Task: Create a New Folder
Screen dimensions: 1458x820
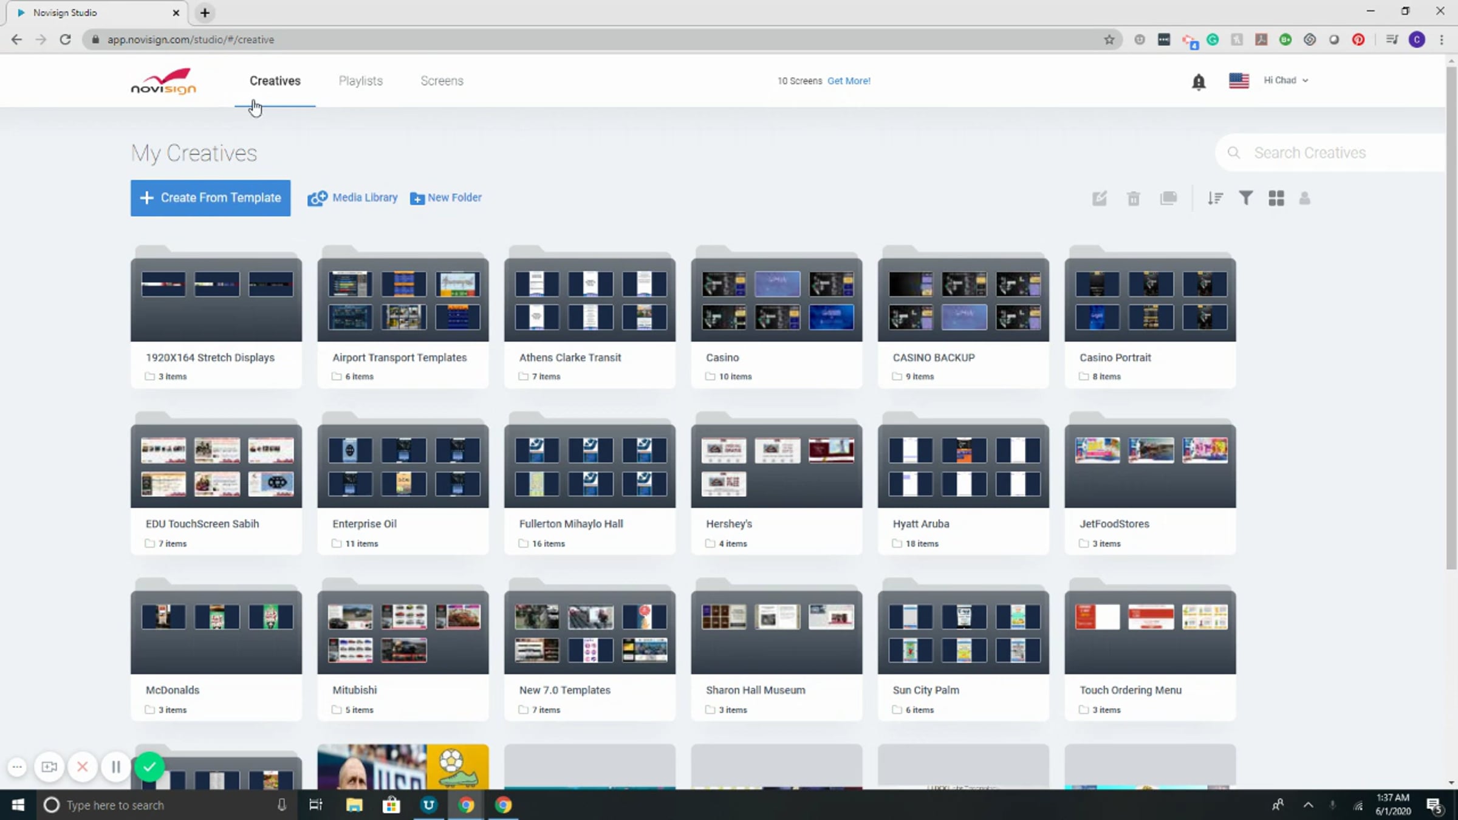Action: 446,198
